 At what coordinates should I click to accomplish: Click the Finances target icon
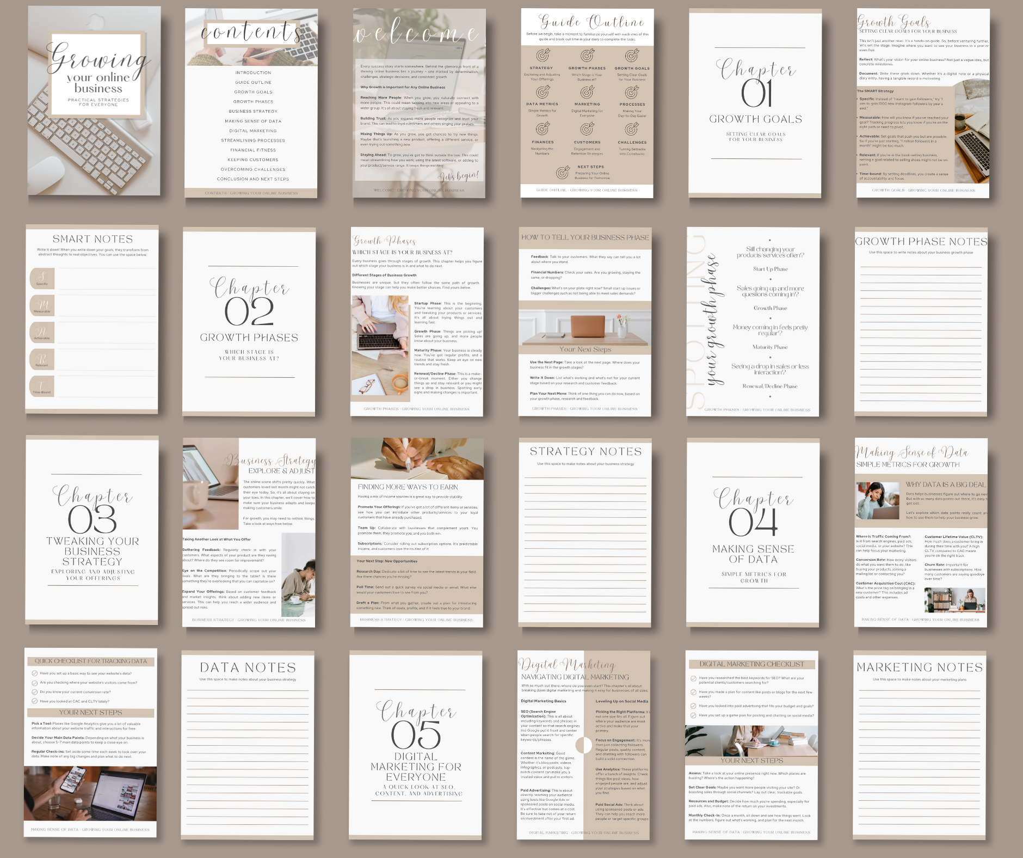click(543, 129)
